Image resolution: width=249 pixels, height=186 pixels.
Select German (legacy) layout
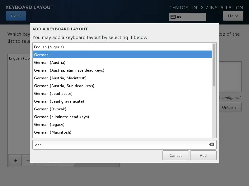(122, 125)
